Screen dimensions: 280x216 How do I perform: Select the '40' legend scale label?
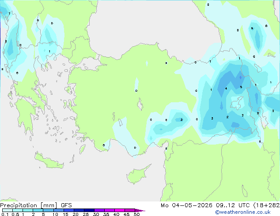pyautogui.click(x=116, y=214)
